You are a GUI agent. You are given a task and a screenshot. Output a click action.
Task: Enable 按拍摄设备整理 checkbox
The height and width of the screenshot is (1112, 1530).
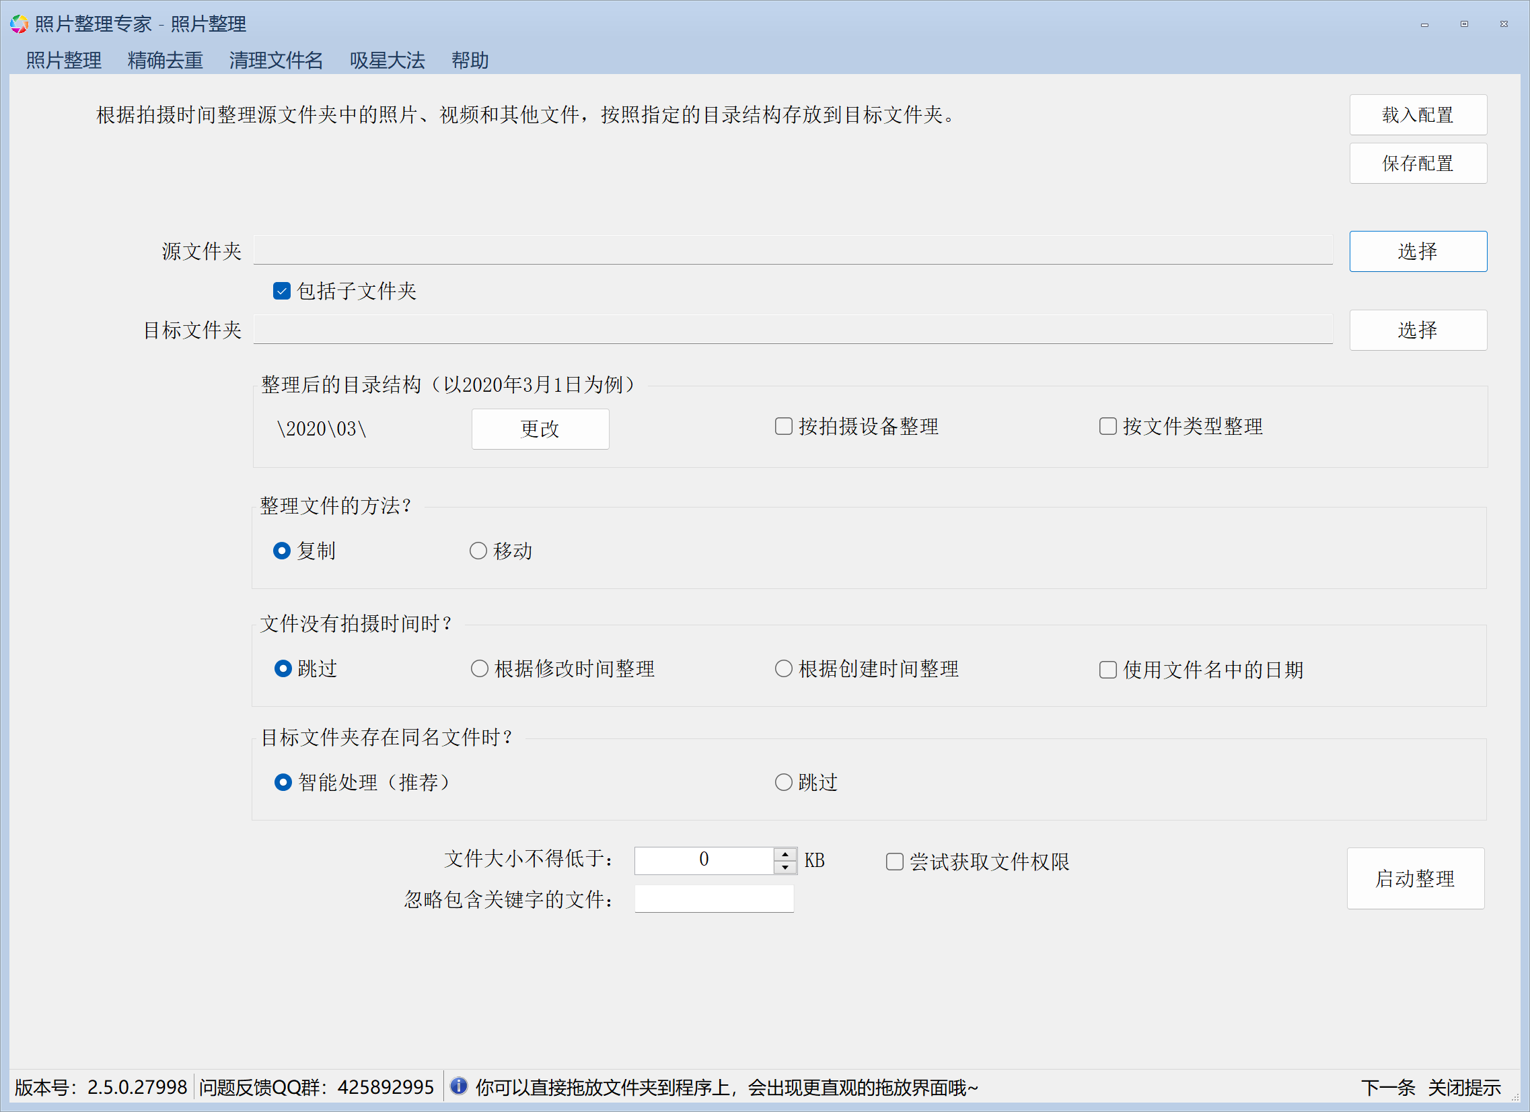783,427
